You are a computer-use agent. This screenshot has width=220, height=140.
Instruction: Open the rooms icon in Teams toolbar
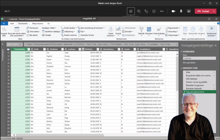click(x=154, y=11)
